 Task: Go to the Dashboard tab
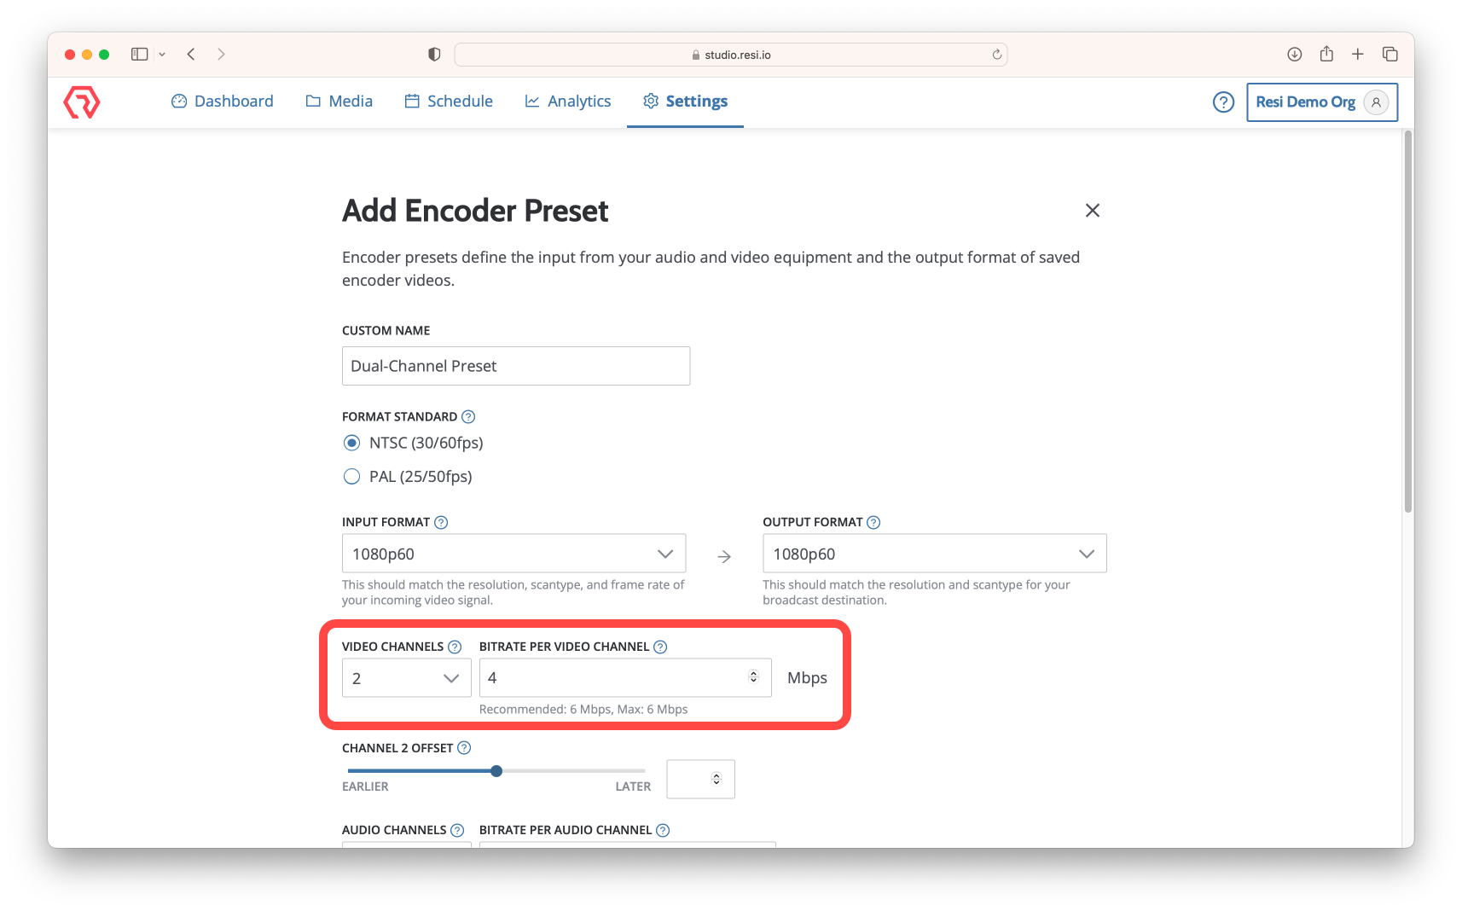(x=223, y=102)
